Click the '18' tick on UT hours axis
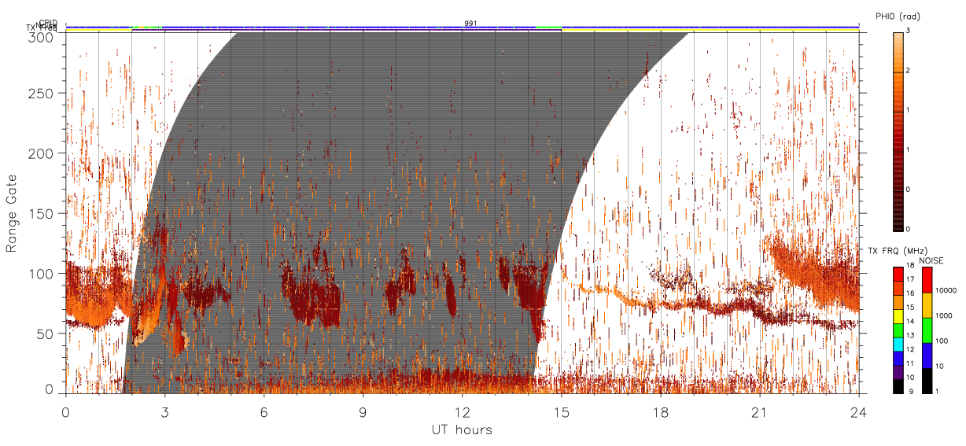 pos(660,411)
